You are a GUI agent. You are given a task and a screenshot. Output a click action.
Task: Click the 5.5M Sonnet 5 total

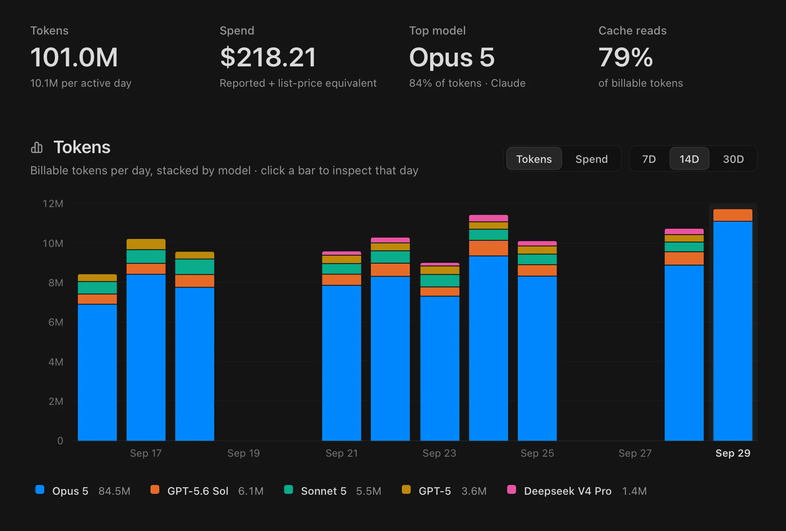tap(369, 491)
